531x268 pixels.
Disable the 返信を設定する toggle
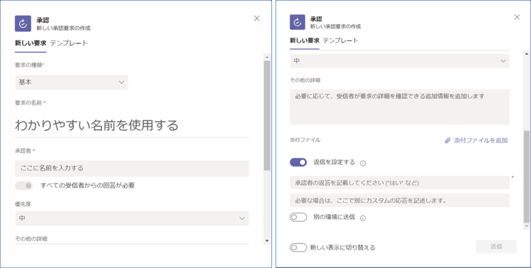point(298,162)
